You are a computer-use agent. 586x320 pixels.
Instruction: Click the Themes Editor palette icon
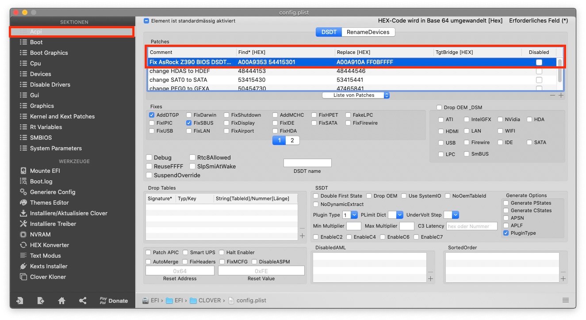[x=23, y=203]
